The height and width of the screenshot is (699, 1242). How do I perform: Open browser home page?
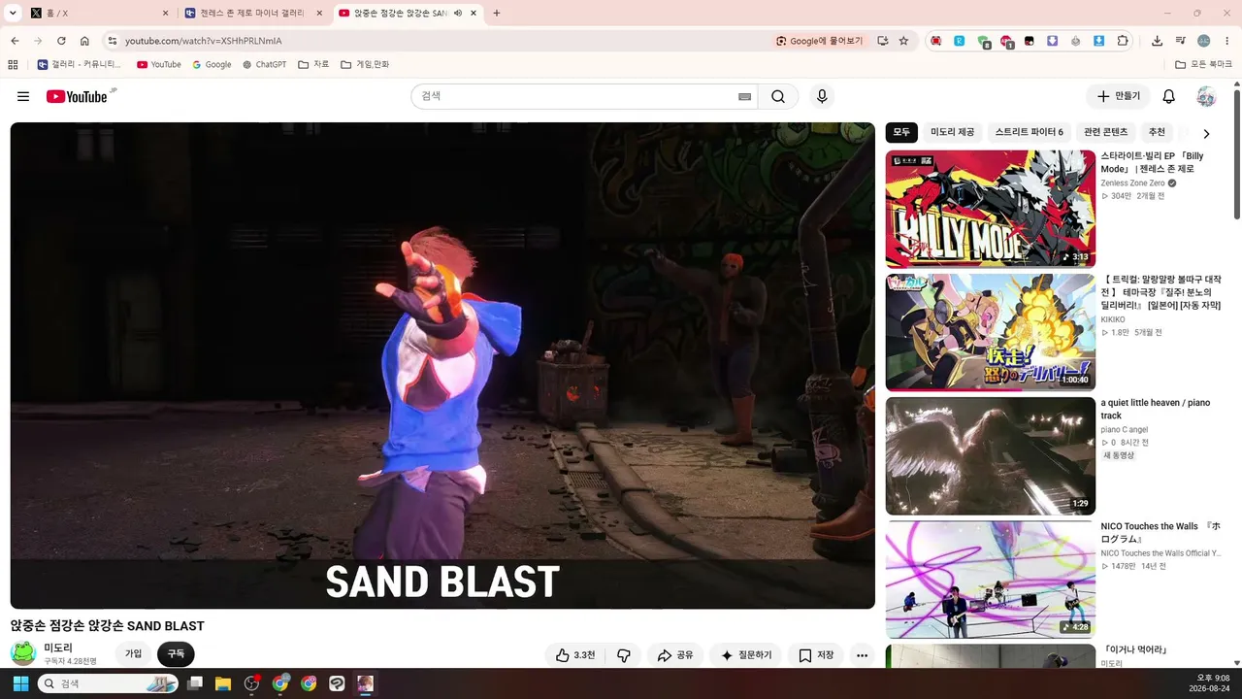pyautogui.click(x=84, y=41)
